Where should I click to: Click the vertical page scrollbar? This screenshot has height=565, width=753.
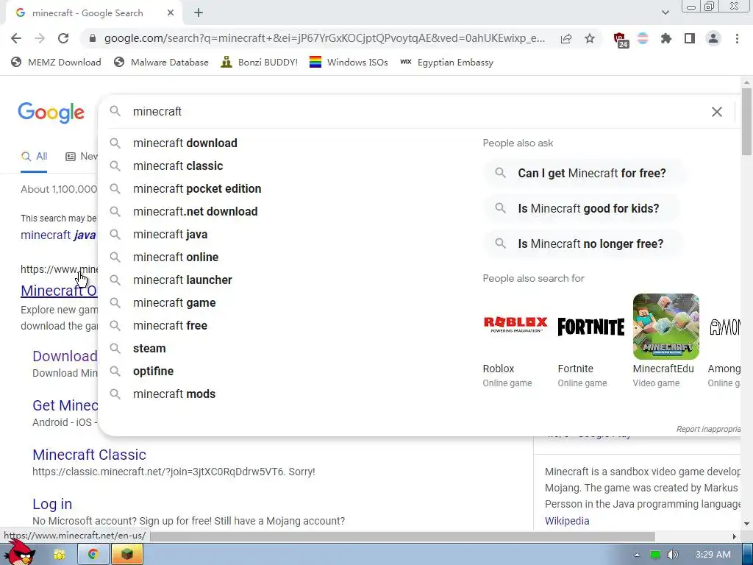[747, 122]
